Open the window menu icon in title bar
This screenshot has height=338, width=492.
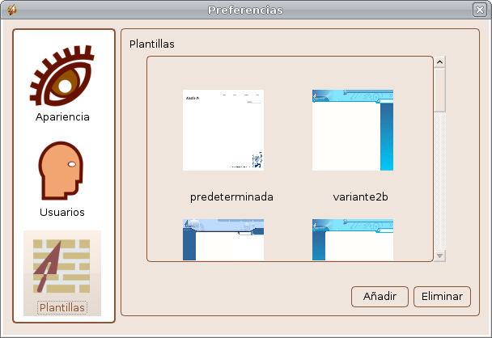click(x=11, y=11)
